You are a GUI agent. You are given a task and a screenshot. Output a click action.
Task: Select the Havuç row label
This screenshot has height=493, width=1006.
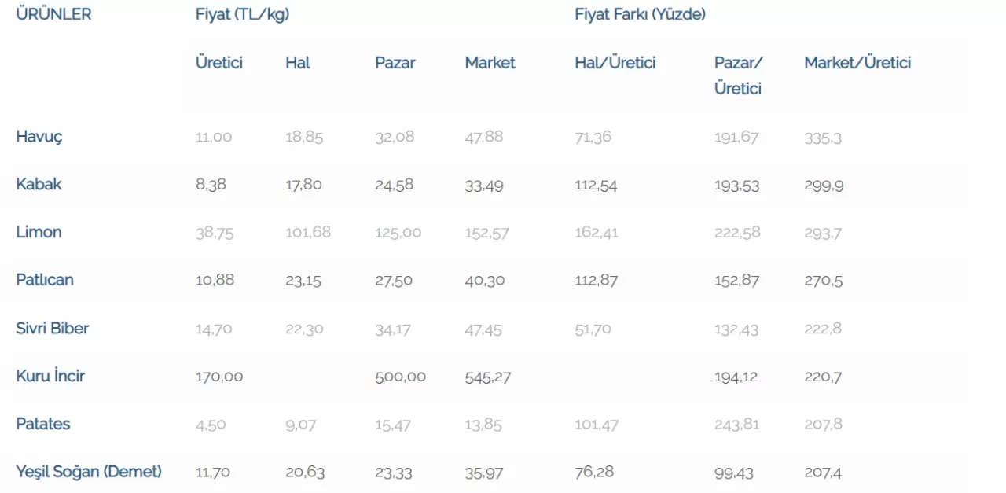click(39, 137)
